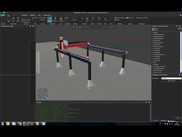The height and width of the screenshot is (137, 182).
Task: Open the Behaviors button in ribbon
Action: click(x=93, y=19)
